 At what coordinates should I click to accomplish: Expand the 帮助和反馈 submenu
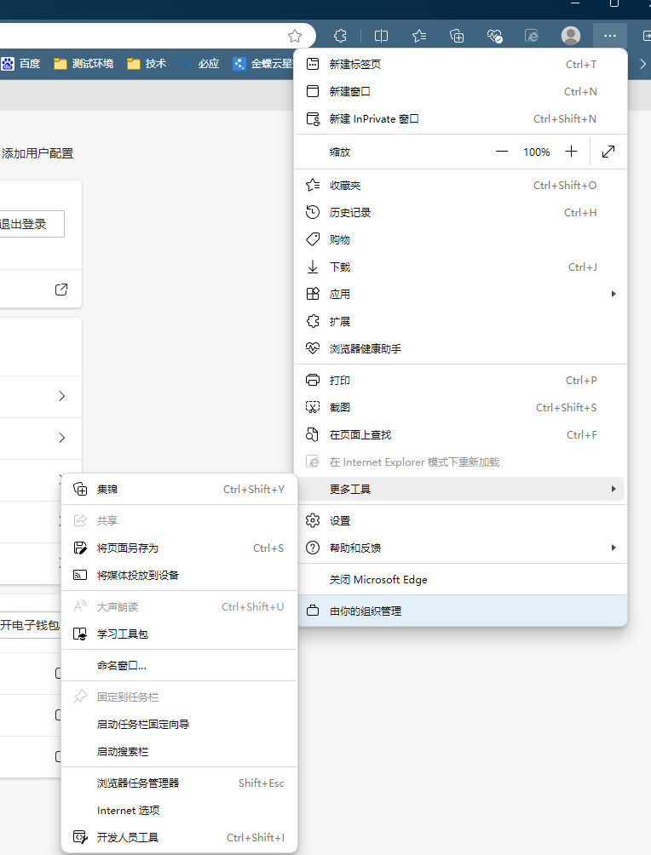(460, 548)
